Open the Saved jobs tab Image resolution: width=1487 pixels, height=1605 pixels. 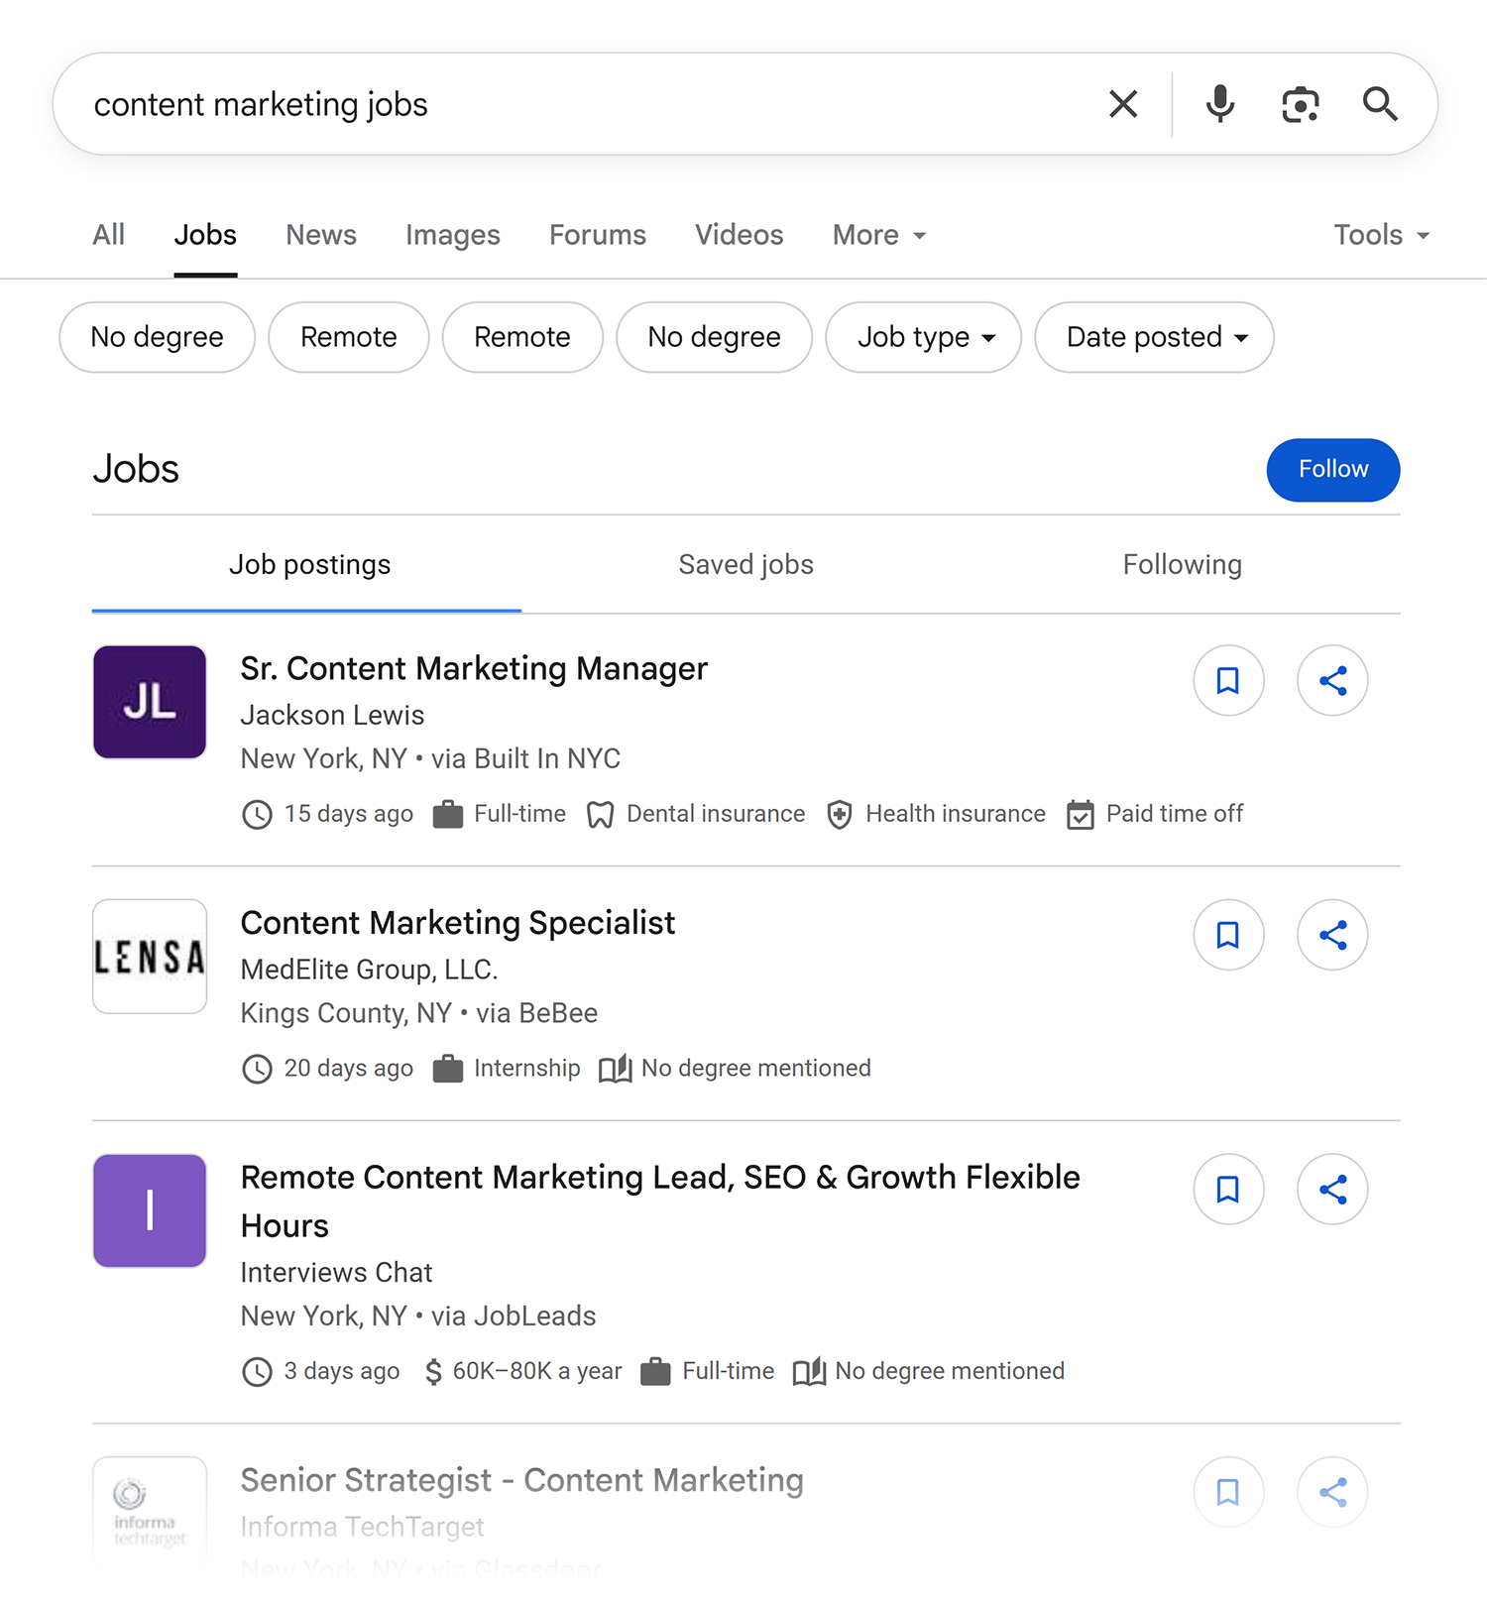tap(746, 565)
